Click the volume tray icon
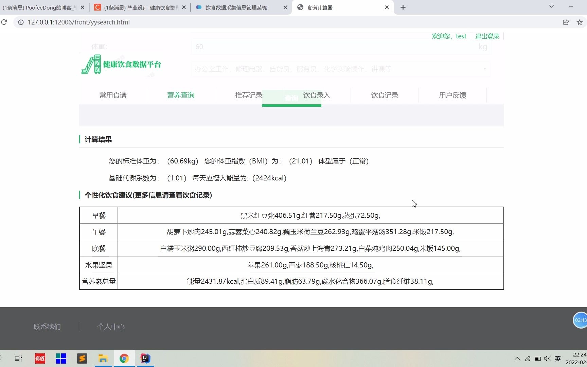Viewport: 587px width, 367px height. (547, 359)
